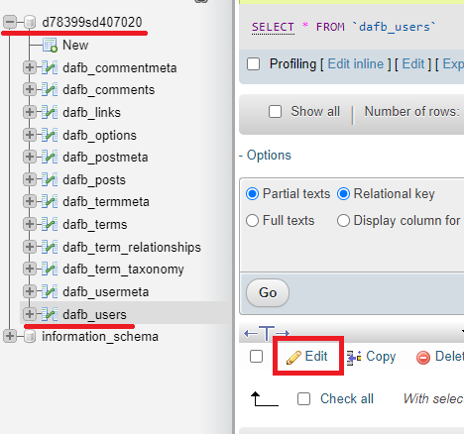
Task: Toggle the Check all checkbox
Action: [x=303, y=398]
